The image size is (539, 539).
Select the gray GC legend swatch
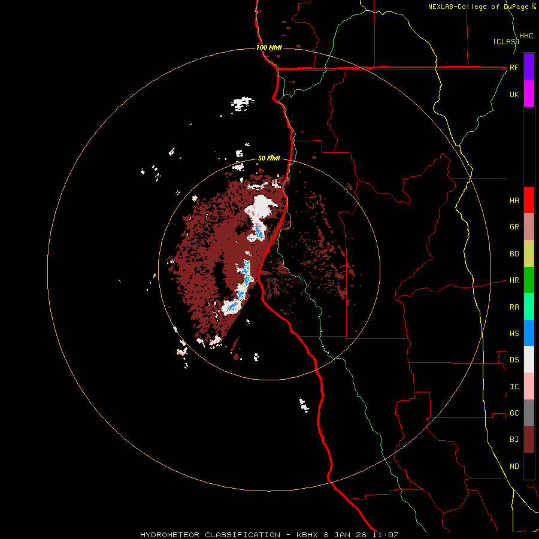click(529, 413)
